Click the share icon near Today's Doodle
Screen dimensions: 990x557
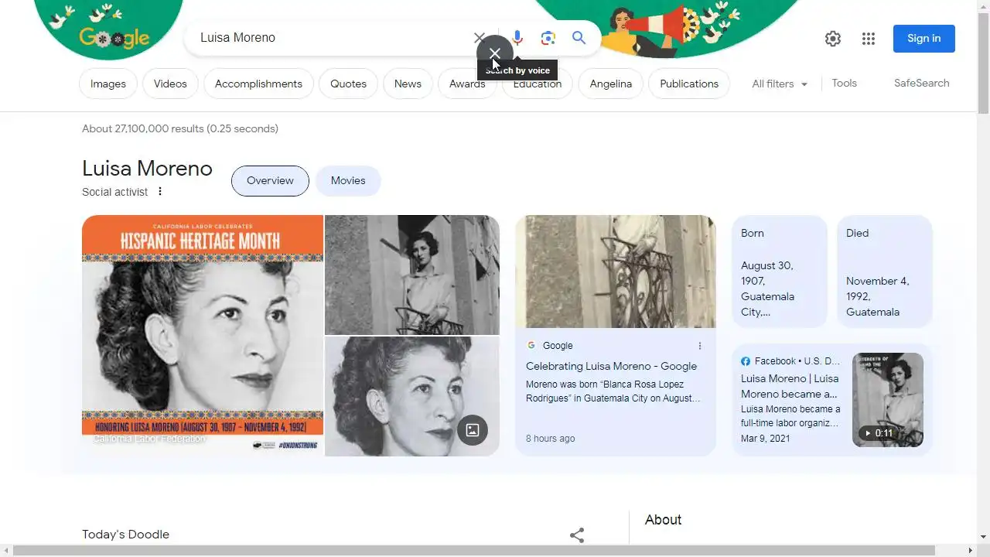coord(577,535)
